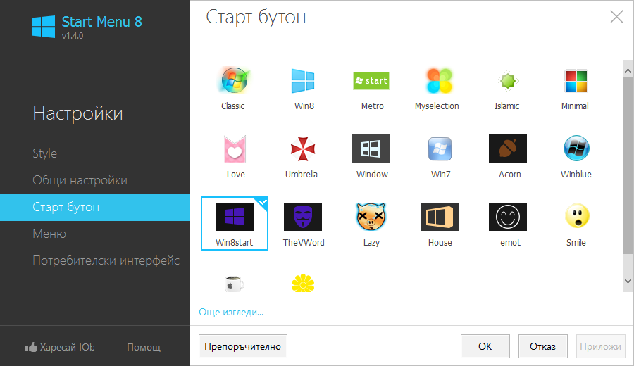Click the scrollbar up arrow
The width and height of the screenshot is (634, 366).
click(628, 71)
